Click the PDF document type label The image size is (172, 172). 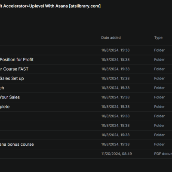click(163, 154)
